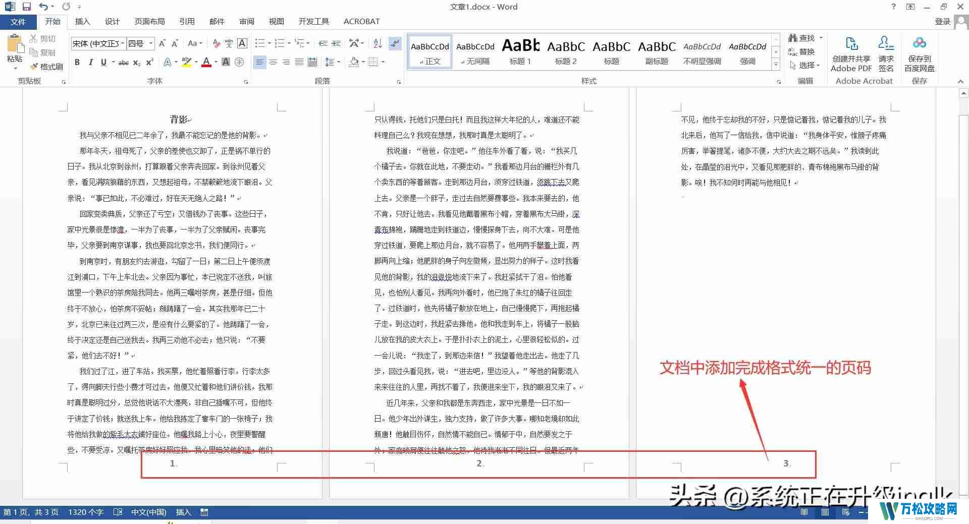
Task: Toggle italic formatting
Action: [x=90, y=62]
